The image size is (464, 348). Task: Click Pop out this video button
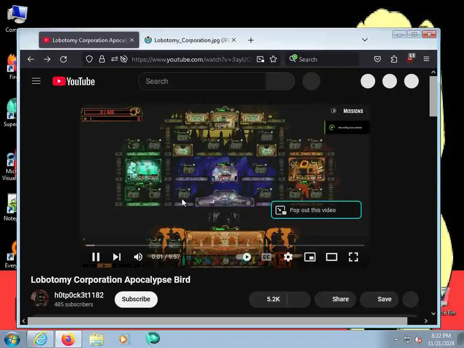click(x=316, y=210)
